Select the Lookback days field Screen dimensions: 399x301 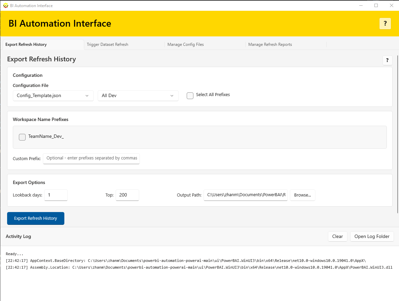point(56,195)
